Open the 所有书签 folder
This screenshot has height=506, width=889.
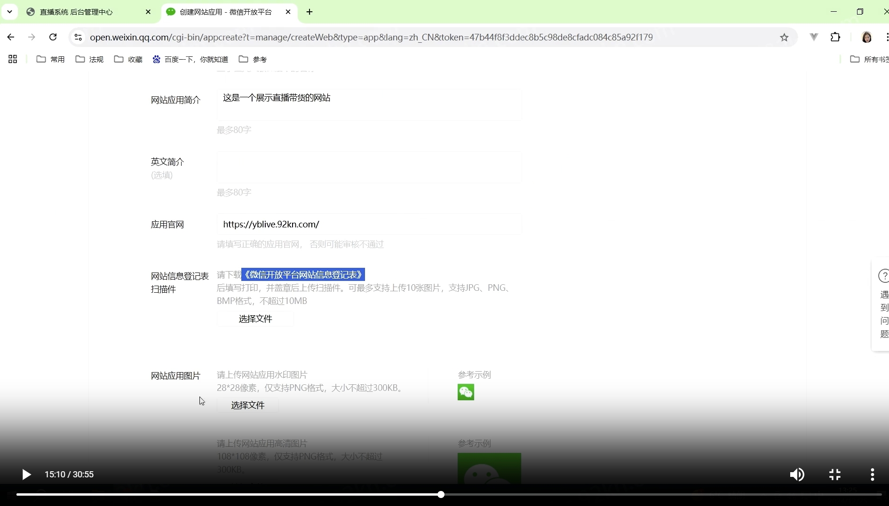tap(869, 59)
